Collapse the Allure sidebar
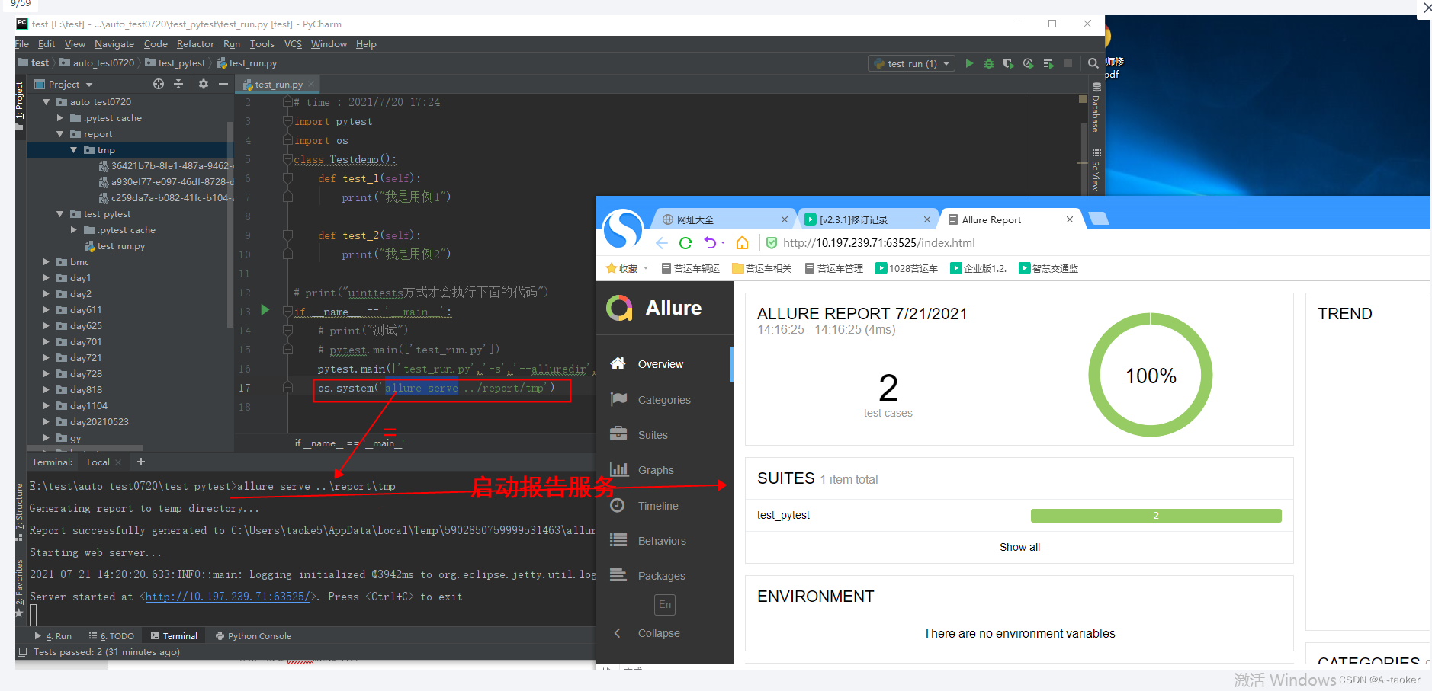Image resolution: width=1432 pixels, height=691 pixels. point(647,633)
